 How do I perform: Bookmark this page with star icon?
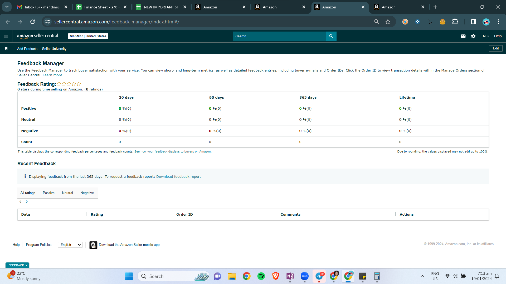(388, 22)
